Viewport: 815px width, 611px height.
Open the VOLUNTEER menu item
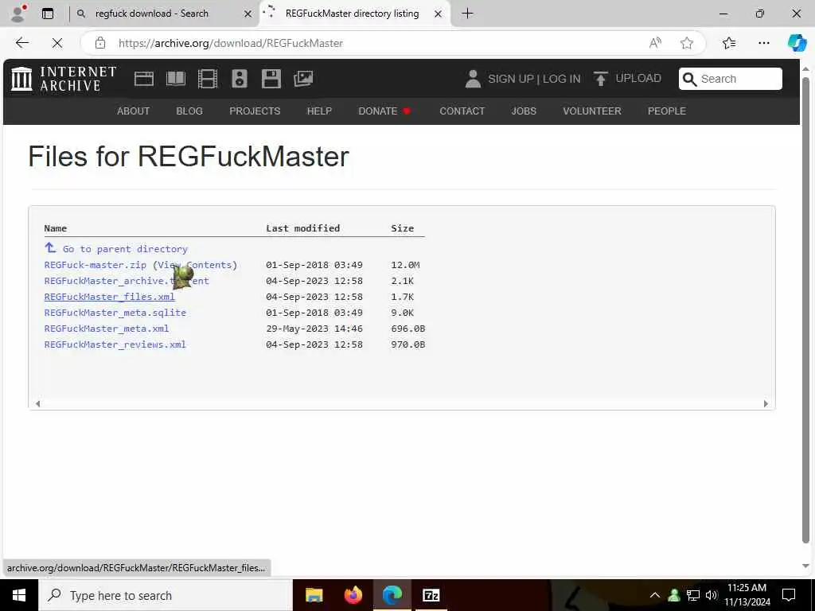[x=592, y=111]
